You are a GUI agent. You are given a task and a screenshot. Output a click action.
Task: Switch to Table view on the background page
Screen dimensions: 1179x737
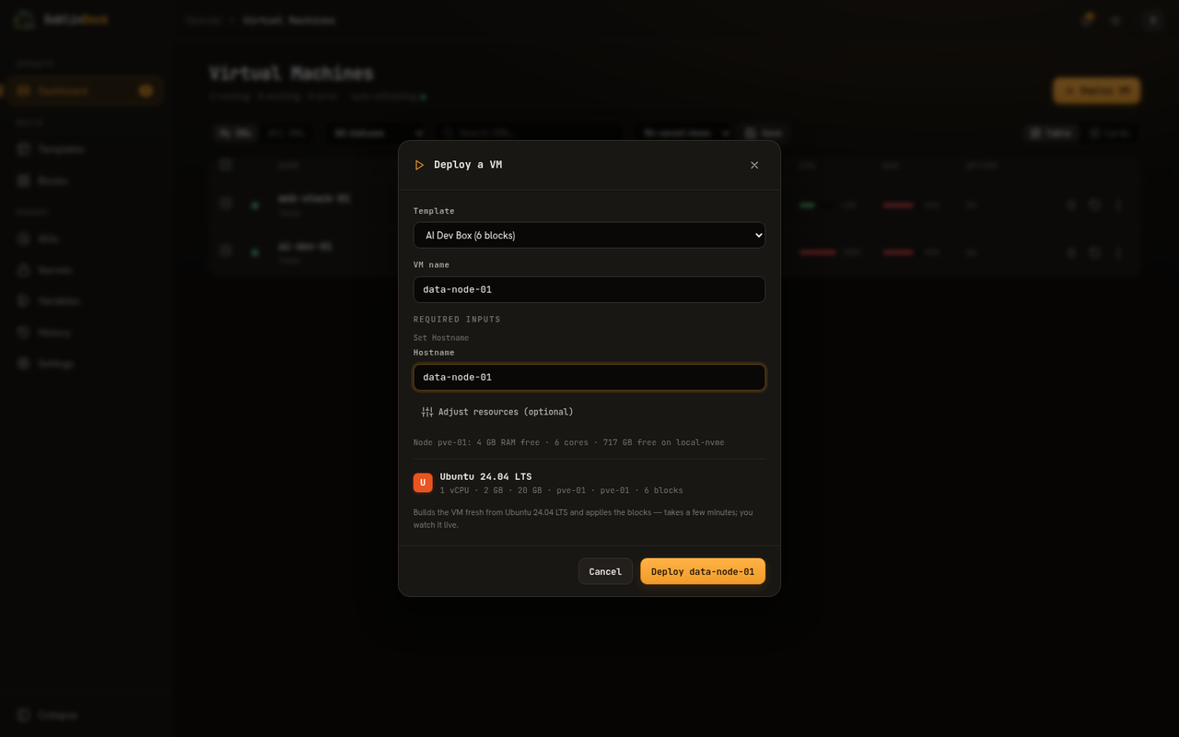[x=1051, y=133]
